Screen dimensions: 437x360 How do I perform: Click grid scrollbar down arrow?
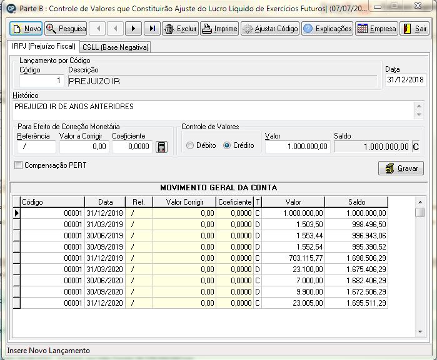point(419,332)
